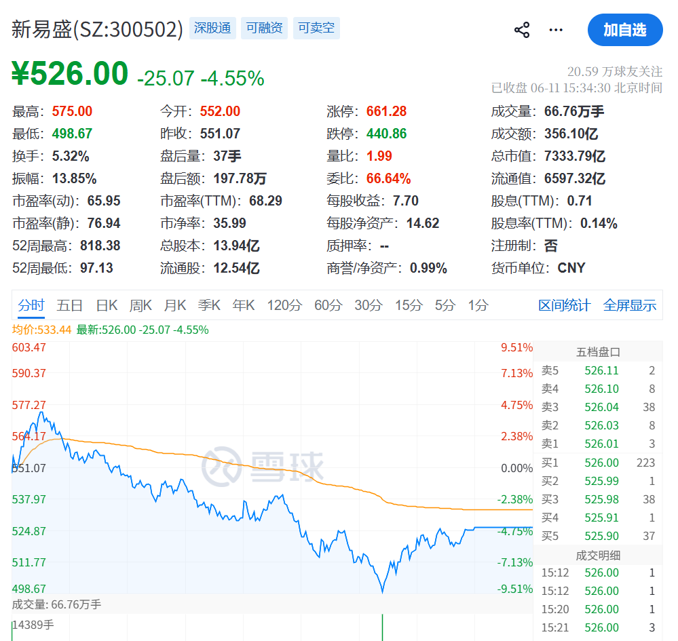Click the 买1 order row 526.00

coord(598,463)
